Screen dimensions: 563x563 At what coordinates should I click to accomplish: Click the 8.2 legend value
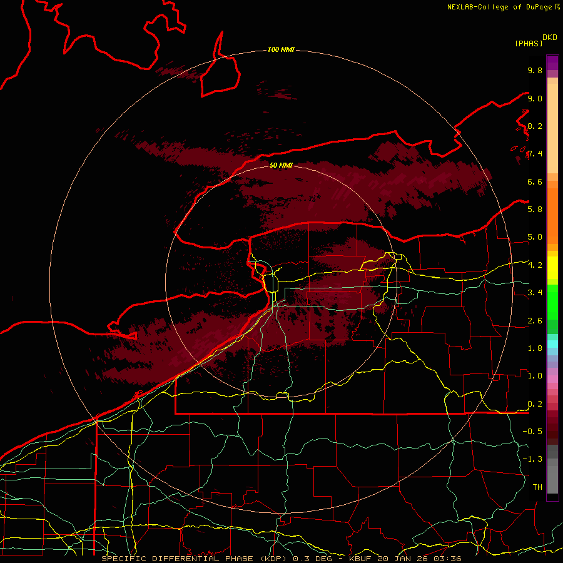pyautogui.click(x=535, y=126)
